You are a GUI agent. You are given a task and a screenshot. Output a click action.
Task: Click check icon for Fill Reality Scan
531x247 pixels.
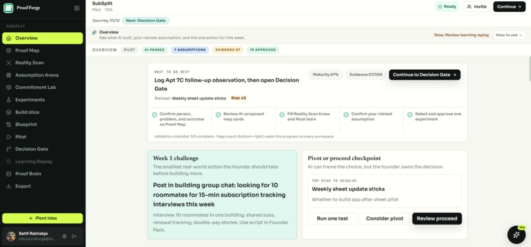point(282,115)
